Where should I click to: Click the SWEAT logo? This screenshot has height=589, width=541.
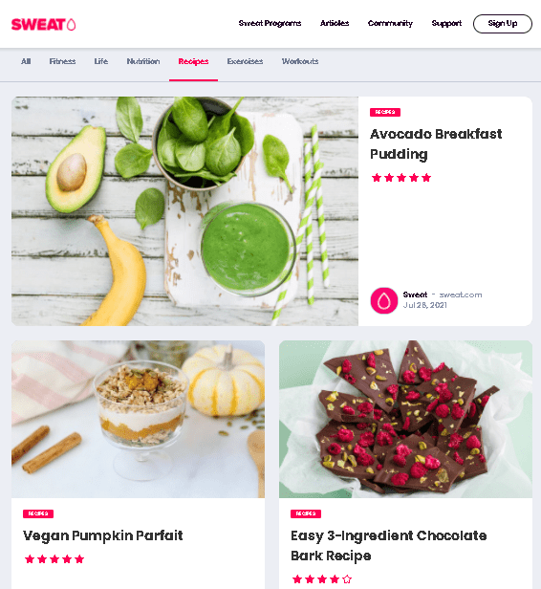[x=44, y=25]
